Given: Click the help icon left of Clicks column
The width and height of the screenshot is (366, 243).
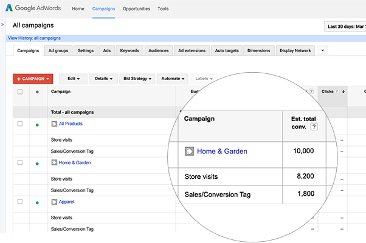Looking at the screenshot, I should pos(311,92).
